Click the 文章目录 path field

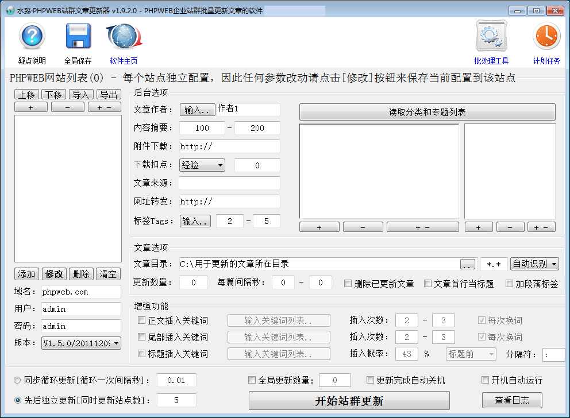(x=319, y=264)
